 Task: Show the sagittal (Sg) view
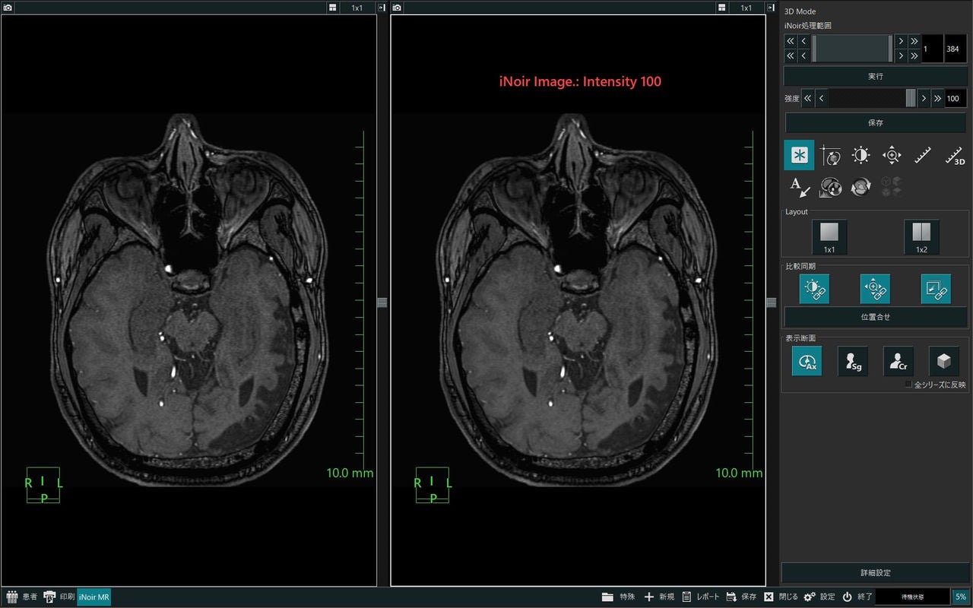tap(853, 361)
